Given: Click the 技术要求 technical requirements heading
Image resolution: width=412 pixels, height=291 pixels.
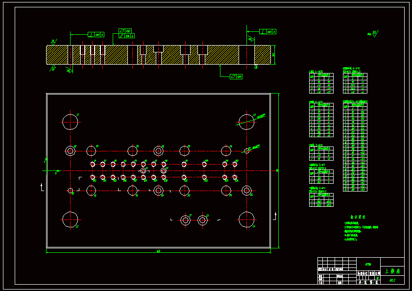Looking at the screenshot, I should [x=358, y=217].
